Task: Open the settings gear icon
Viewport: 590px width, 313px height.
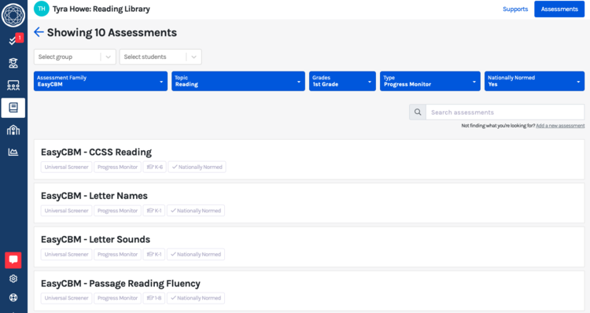Action: point(13,278)
